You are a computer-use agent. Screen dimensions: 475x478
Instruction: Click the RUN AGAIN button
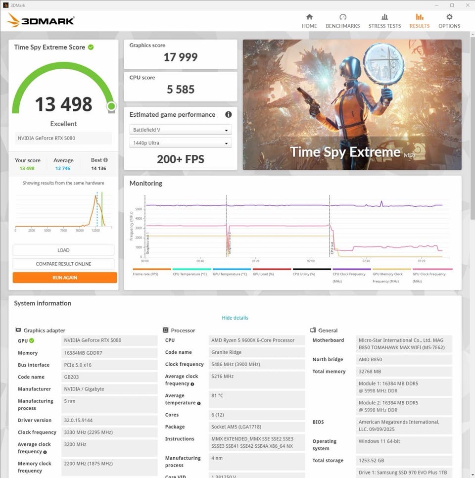pyautogui.click(x=65, y=278)
